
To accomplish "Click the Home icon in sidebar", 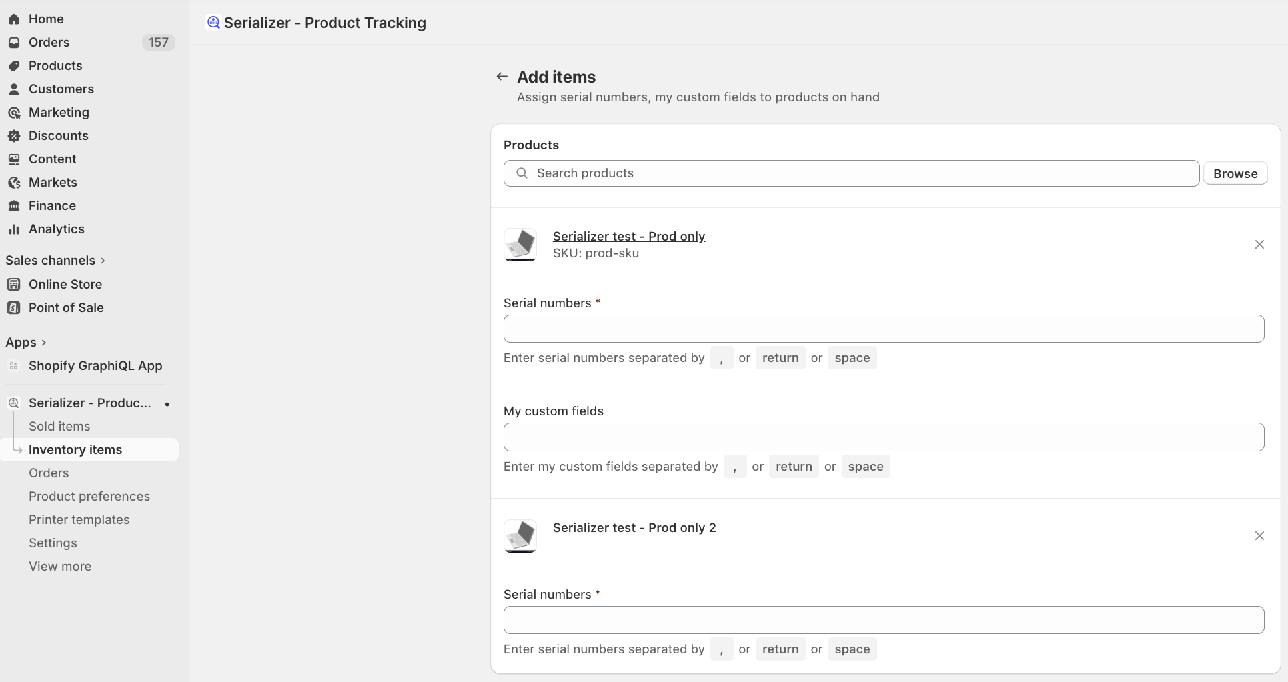I will (14, 19).
